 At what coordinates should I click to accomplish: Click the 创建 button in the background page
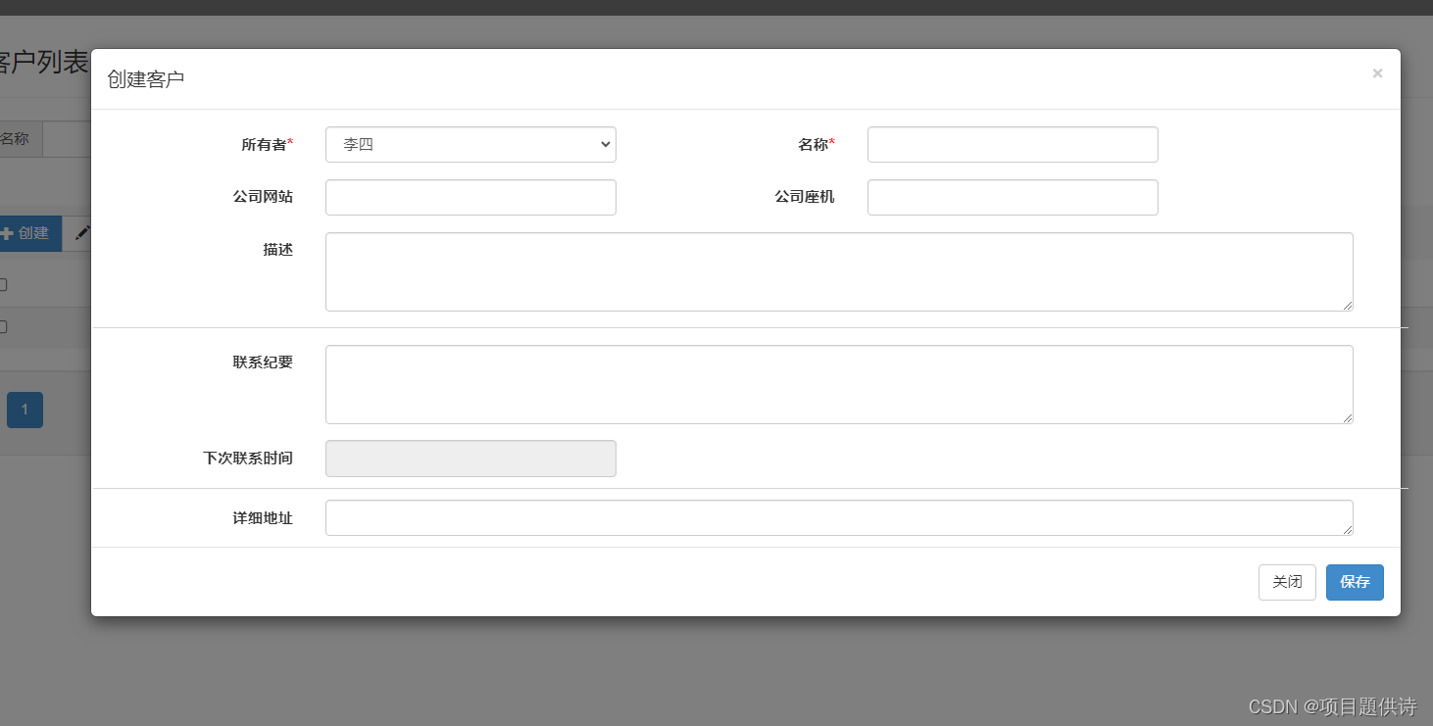point(29,233)
